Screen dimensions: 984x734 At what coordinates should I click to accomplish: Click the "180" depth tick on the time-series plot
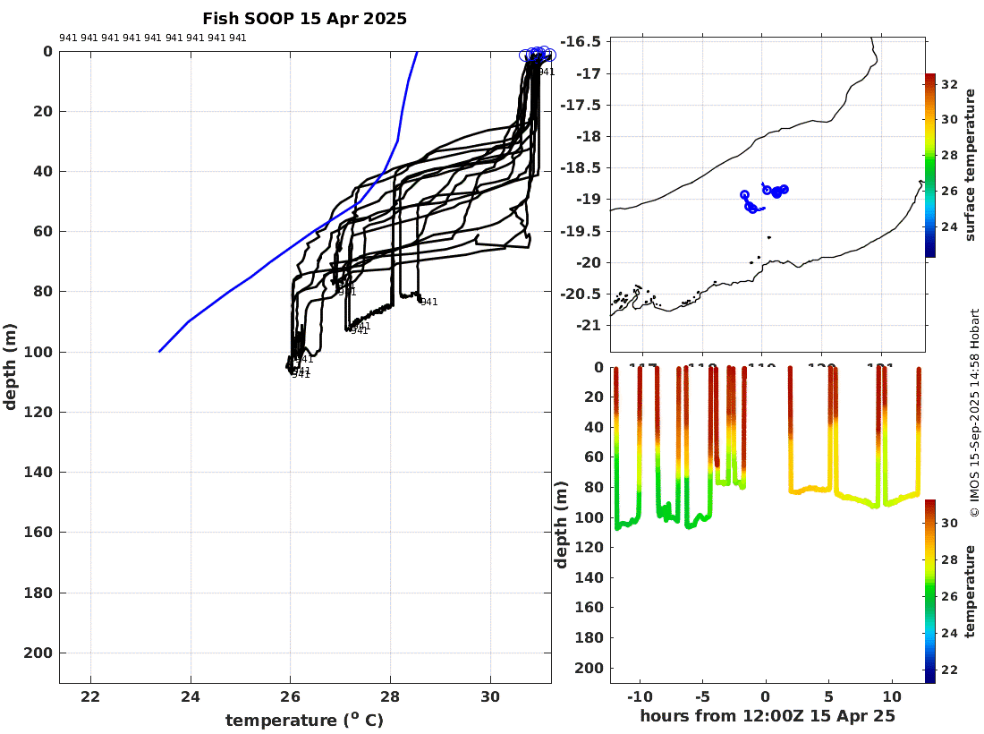pos(590,637)
